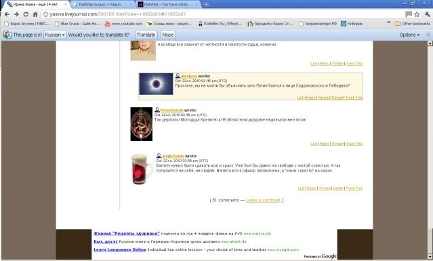The height and width of the screenshot is (261, 433).
Task: Click the Learn Languages Online ad link
Action: coord(120,249)
